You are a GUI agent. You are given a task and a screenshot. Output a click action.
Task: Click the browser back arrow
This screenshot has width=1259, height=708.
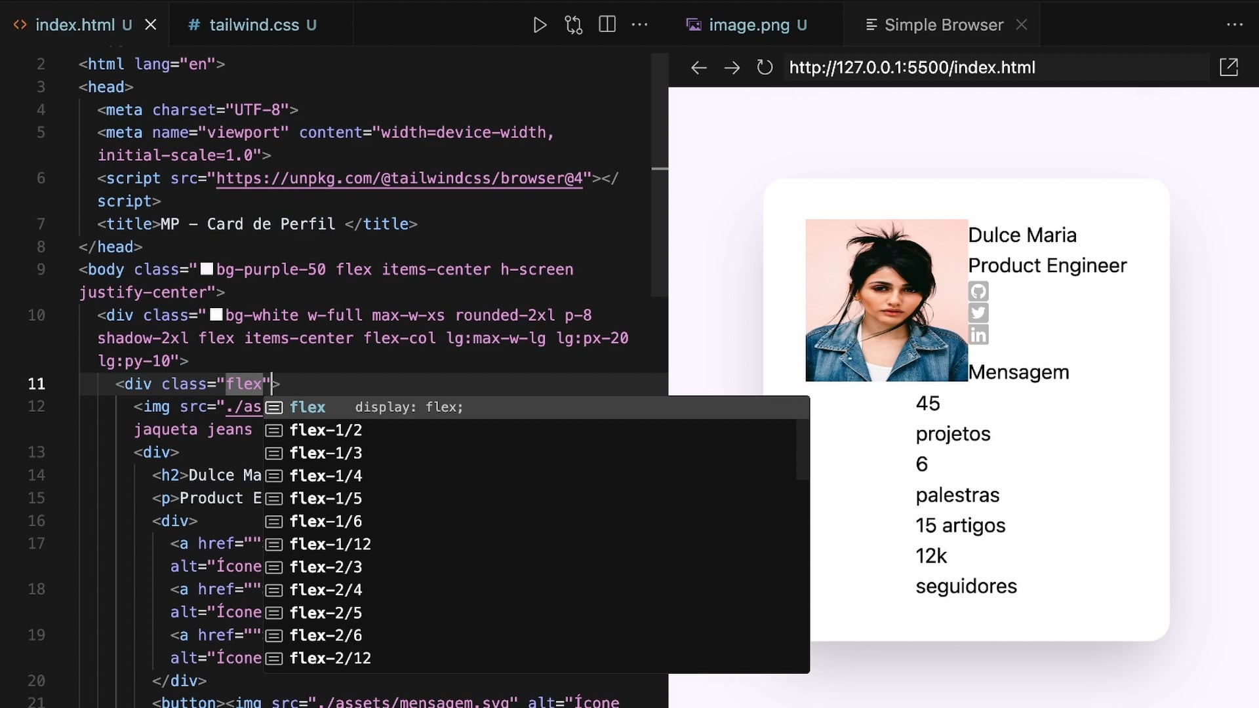click(699, 68)
